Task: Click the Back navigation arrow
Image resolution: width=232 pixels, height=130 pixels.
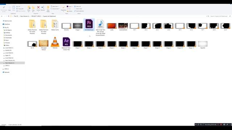Action: click(1, 16)
